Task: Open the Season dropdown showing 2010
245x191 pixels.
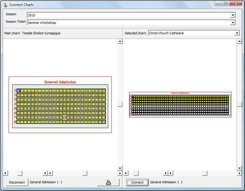Action: click(233, 15)
